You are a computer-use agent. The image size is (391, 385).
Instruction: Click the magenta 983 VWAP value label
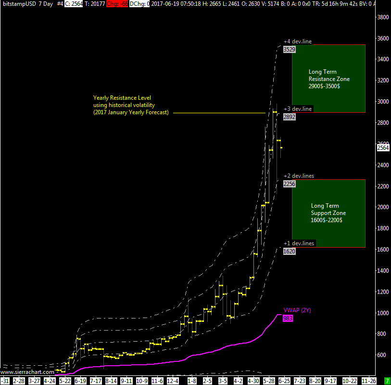tap(288, 319)
